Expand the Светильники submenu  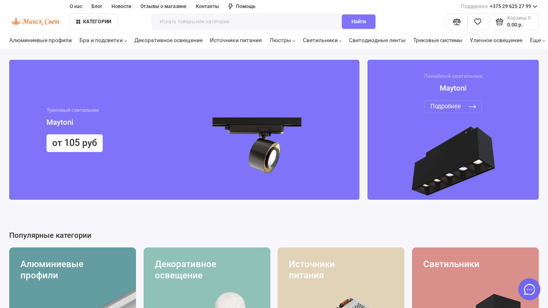pos(340,41)
